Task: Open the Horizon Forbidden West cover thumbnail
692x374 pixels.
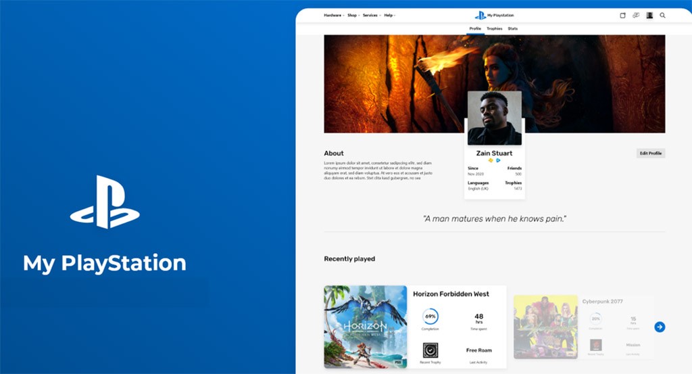Action: [x=365, y=327]
